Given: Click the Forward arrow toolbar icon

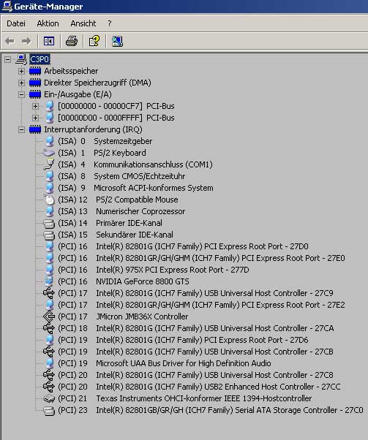Looking at the screenshot, I should tap(26, 42).
